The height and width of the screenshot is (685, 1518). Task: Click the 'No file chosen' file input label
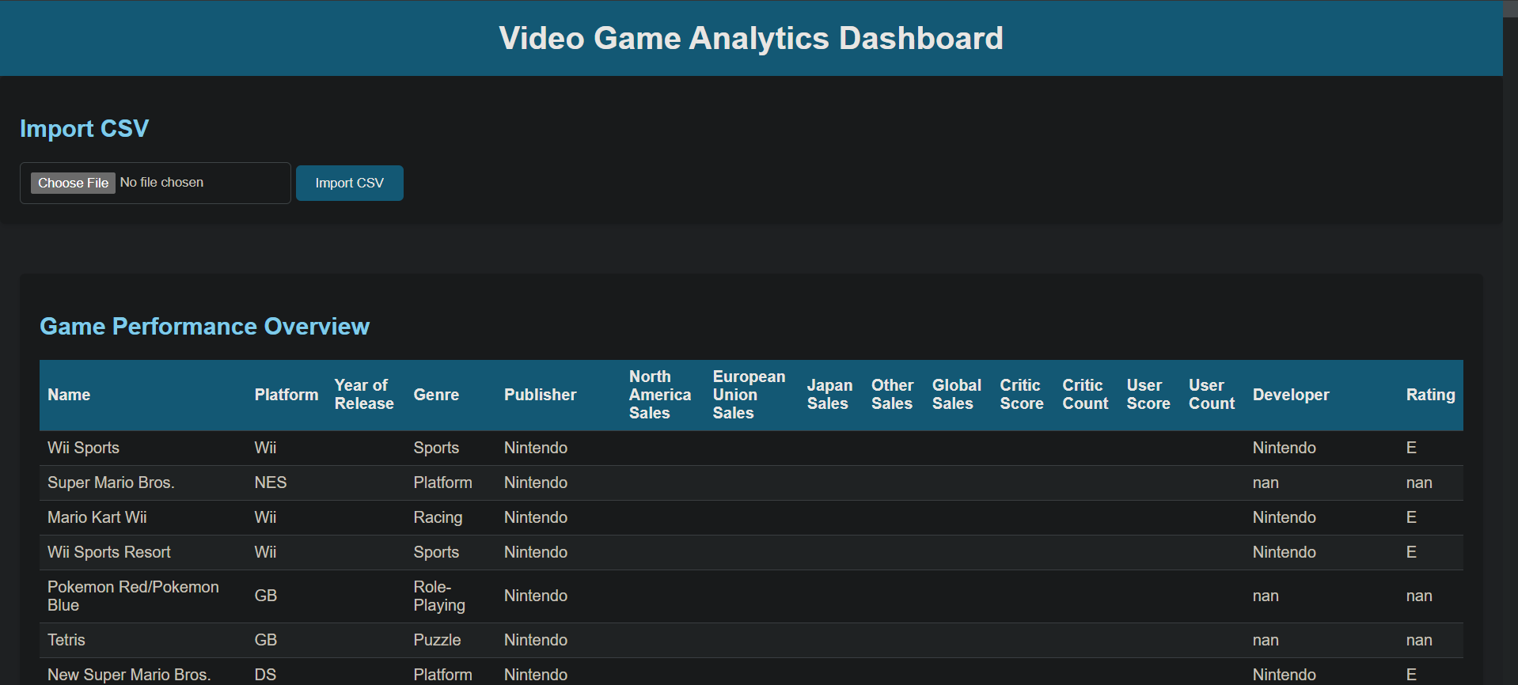pyautogui.click(x=161, y=183)
